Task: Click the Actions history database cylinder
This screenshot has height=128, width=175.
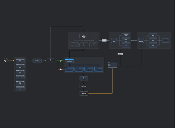Action: pos(141,41)
